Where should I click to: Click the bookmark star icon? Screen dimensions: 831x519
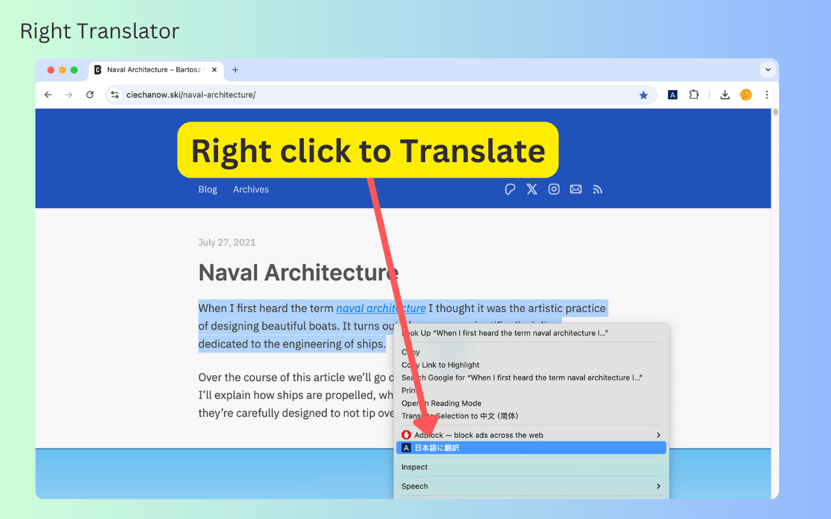[x=643, y=95]
